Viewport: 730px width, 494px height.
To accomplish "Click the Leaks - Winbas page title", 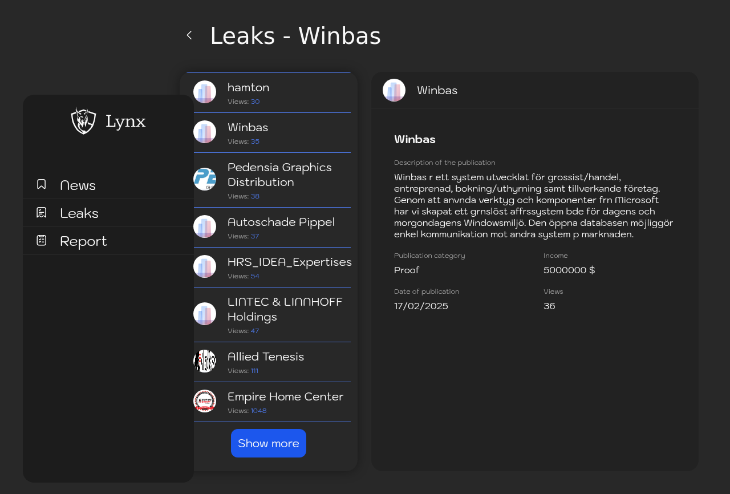I will point(295,36).
